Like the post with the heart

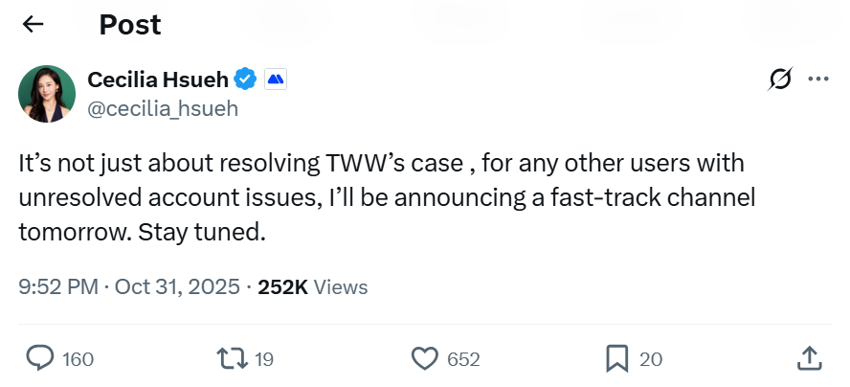tap(424, 359)
